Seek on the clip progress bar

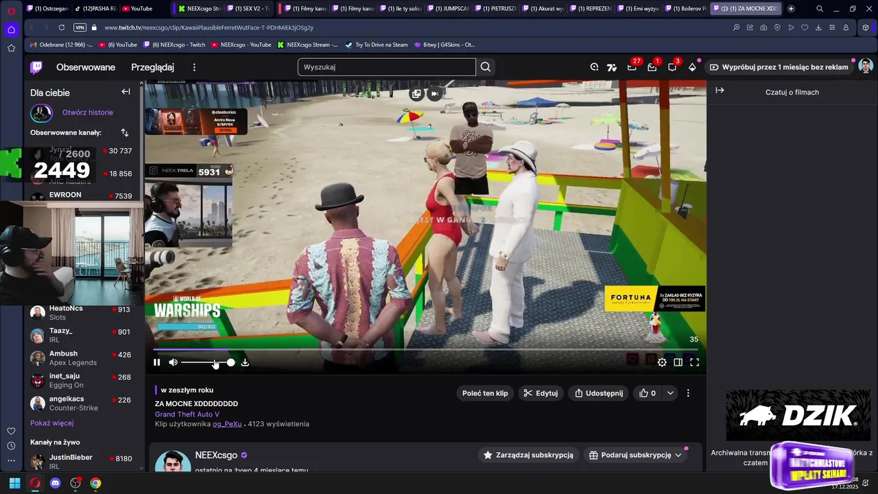[x=425, y=349]
